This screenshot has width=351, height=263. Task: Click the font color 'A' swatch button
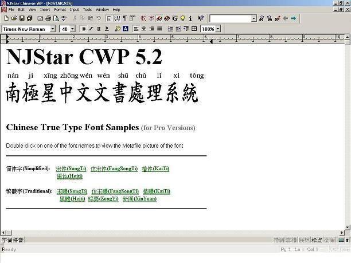(x=126, y=29)
